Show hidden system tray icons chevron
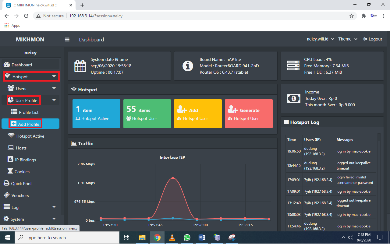This screenshot has width=390, height=246. pos(343,237)
